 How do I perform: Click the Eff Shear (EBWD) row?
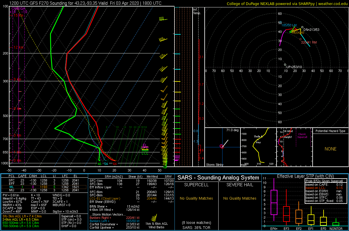click(131, 202)
